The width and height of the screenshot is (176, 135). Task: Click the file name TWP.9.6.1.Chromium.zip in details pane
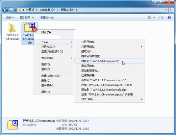point(39,121)
